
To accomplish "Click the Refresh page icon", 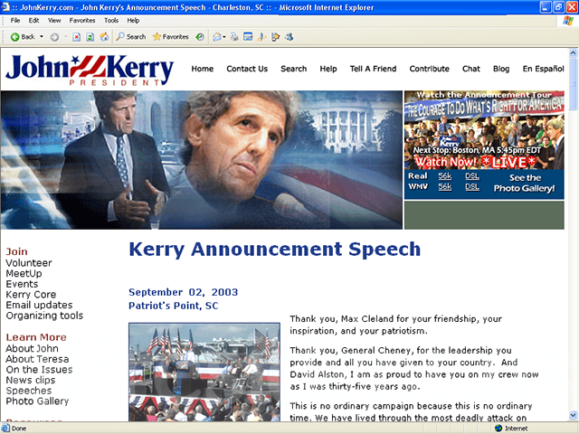I will click(90, 37).
